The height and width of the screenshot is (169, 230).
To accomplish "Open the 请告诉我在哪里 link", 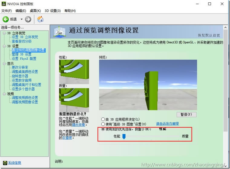I will pyautogui.click(x=168, y=124).
